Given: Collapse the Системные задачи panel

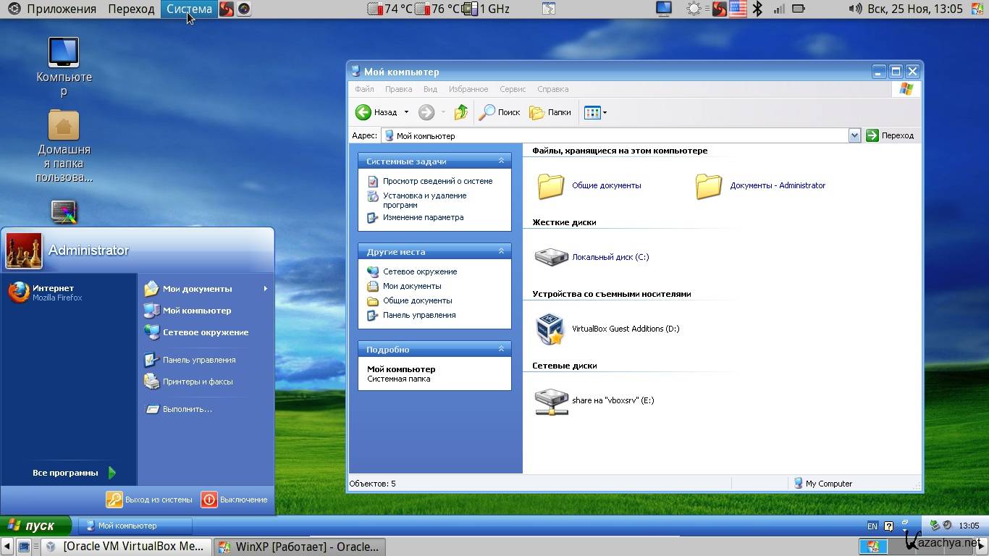Looking at the screenshot, I should pyautogui.click(x=501, y=161).
